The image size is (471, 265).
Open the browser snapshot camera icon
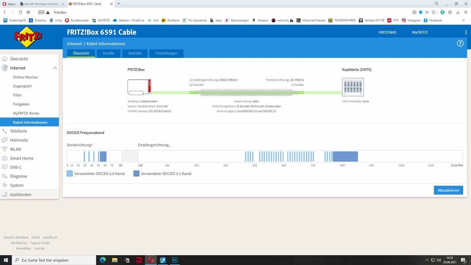coord(414,12)
